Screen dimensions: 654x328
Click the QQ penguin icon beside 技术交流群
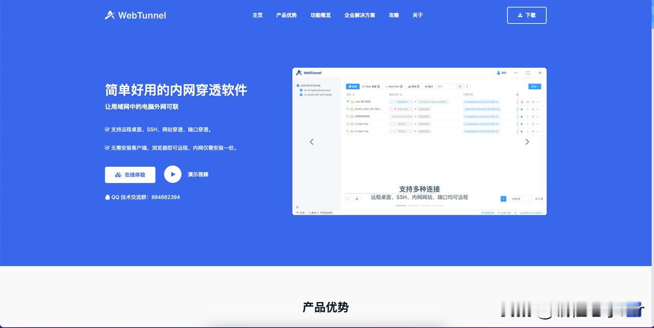pos(107,197)
